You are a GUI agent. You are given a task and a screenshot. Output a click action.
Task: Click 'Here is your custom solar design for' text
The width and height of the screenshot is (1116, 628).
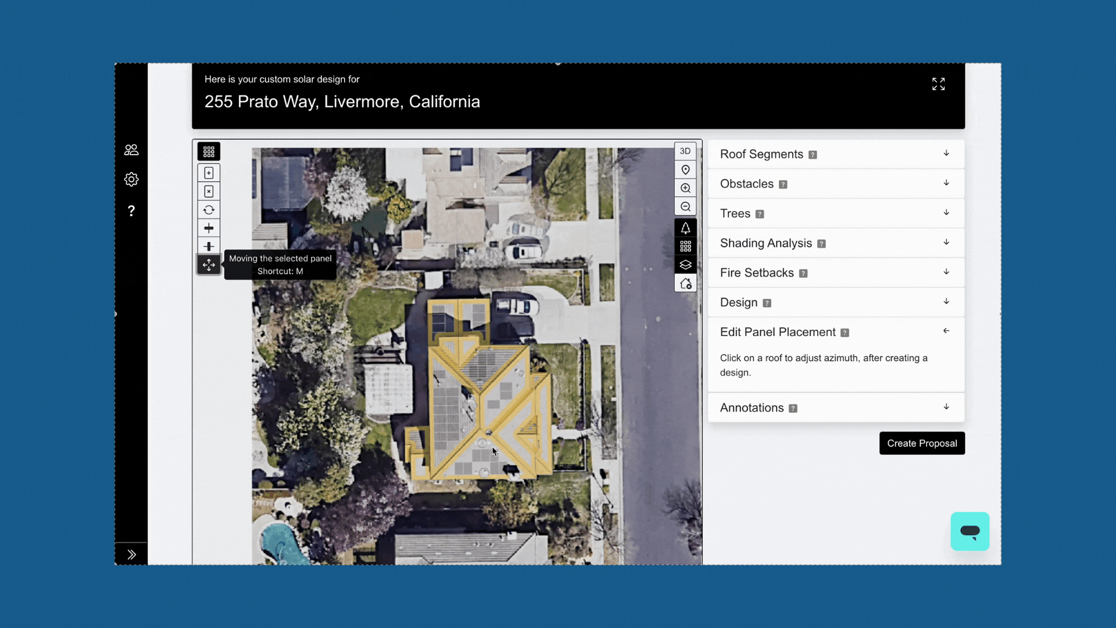[282, 79]
